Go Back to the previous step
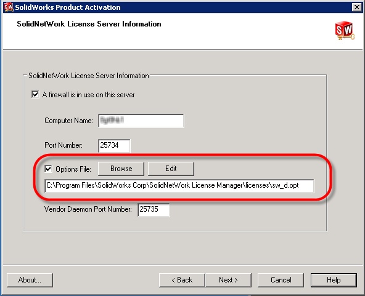Screen dimensions: 365x296 point(182,280)
